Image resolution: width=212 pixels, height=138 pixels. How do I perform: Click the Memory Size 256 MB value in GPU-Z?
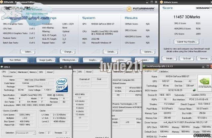[x=167, y=118]
